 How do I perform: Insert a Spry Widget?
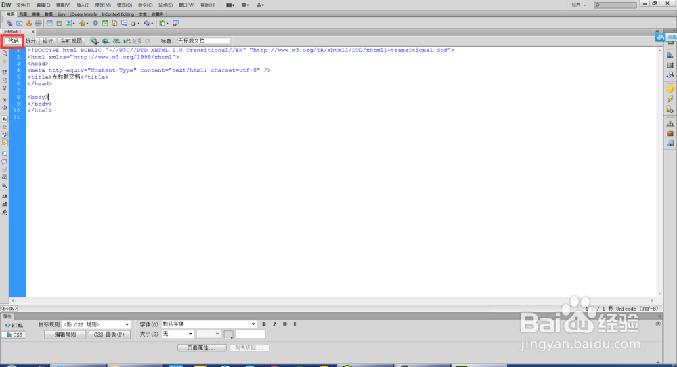pos(95,23)
